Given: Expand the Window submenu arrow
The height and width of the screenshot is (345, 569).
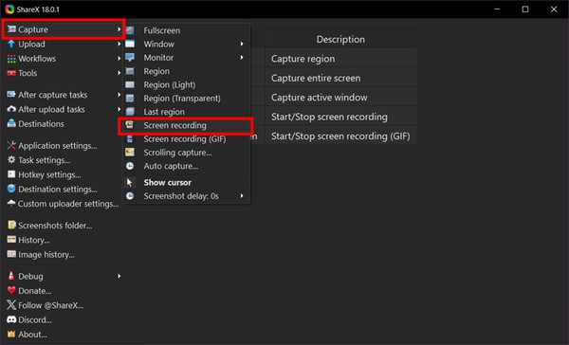Looking at the screenshot, I should [242, 44].
